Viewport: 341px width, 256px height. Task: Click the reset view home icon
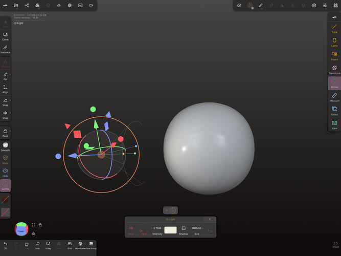pos(33,233)
